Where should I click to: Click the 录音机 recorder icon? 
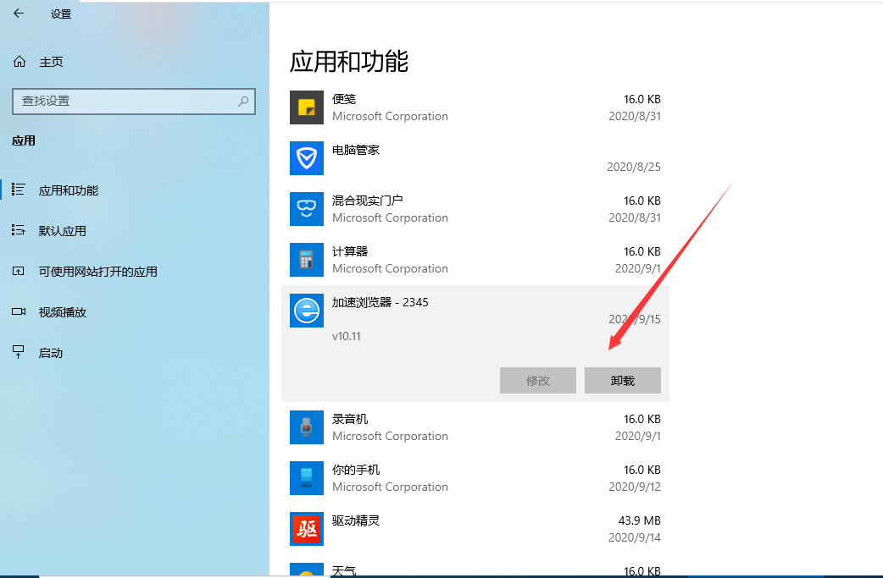coord(307,427)
